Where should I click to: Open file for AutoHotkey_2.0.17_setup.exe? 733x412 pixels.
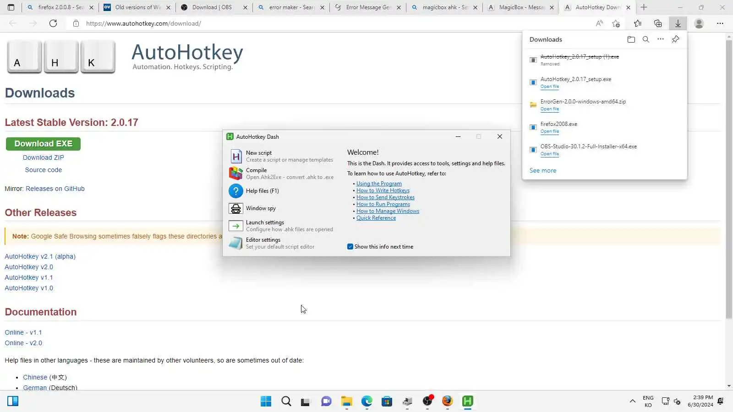click(550, 87)
